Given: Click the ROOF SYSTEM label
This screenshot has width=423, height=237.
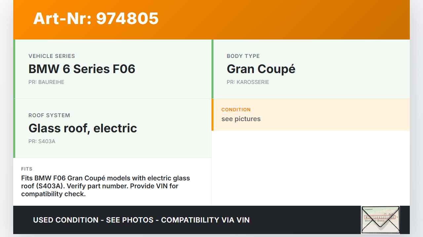Looking at the screenshot, I should click(49, 115).
